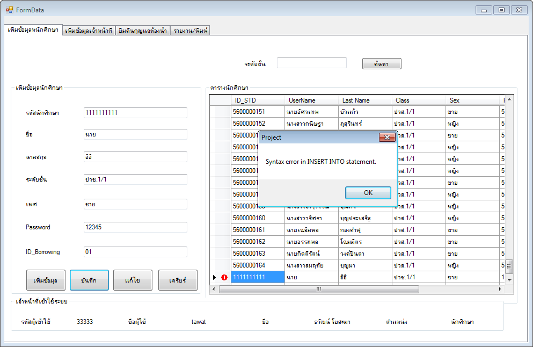Confirm the error dialog with OK

pyautogui.click(x=368, y=193)
